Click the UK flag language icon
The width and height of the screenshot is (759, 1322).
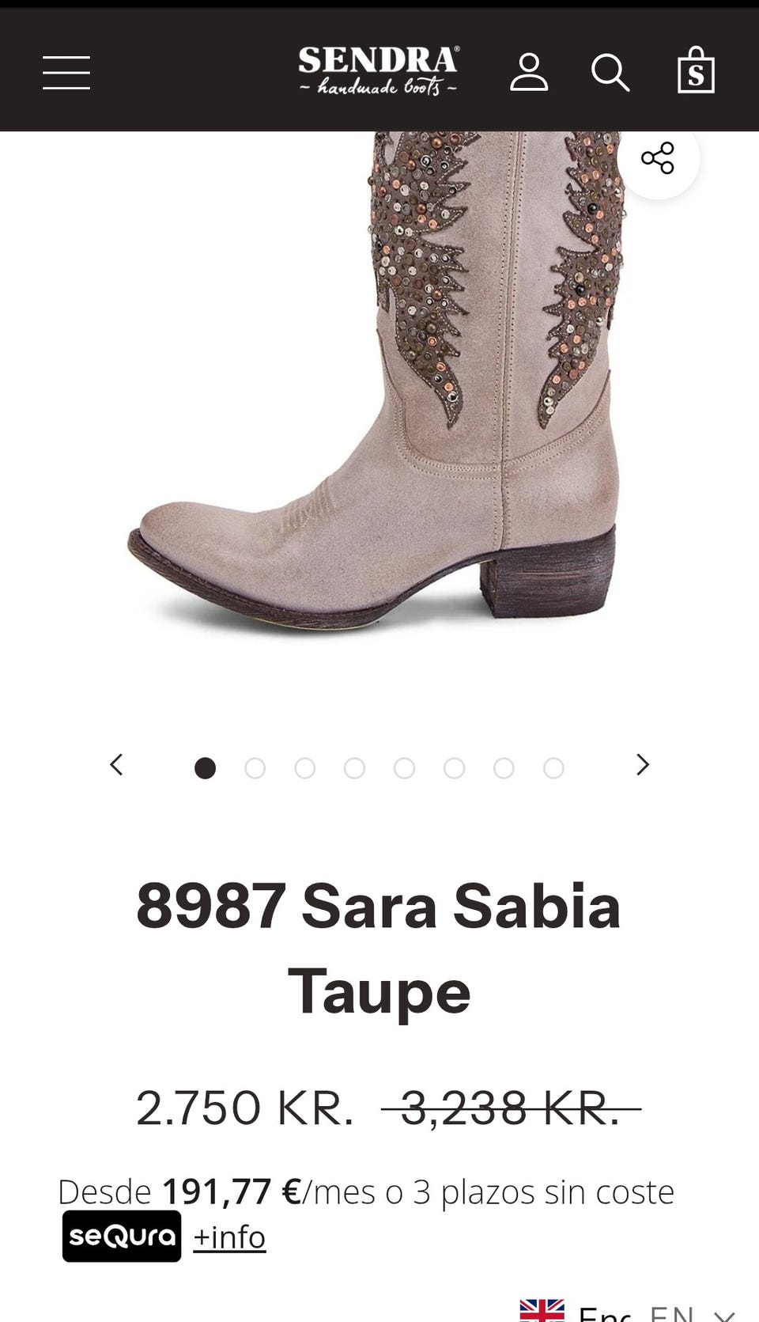542,1310
